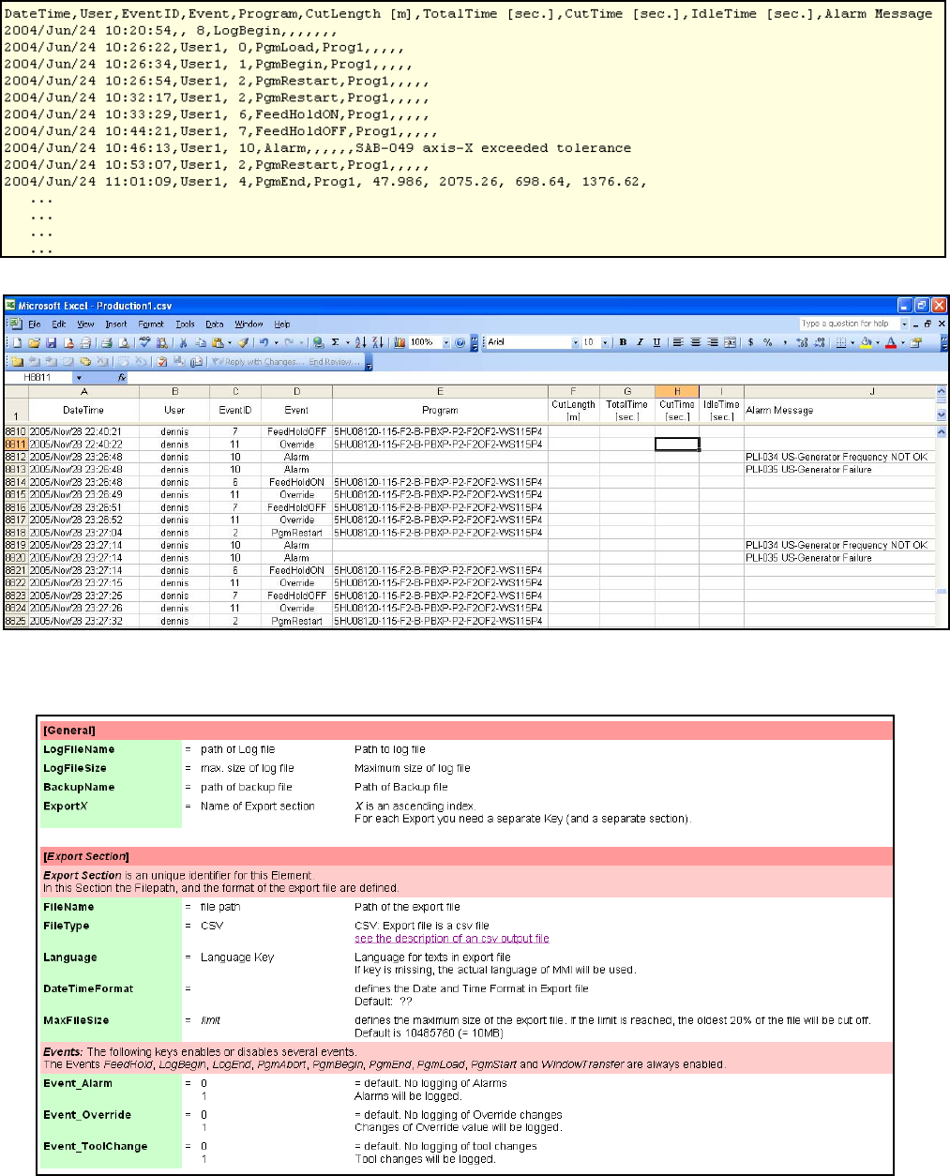Screen dimensions: 950x1176
Task: Open the 'Type a question for help' dropdown
Action: pos(904,324)
